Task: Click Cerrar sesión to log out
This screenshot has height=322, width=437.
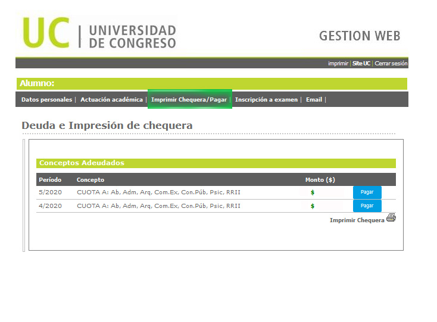Action: tap(391, 64)
